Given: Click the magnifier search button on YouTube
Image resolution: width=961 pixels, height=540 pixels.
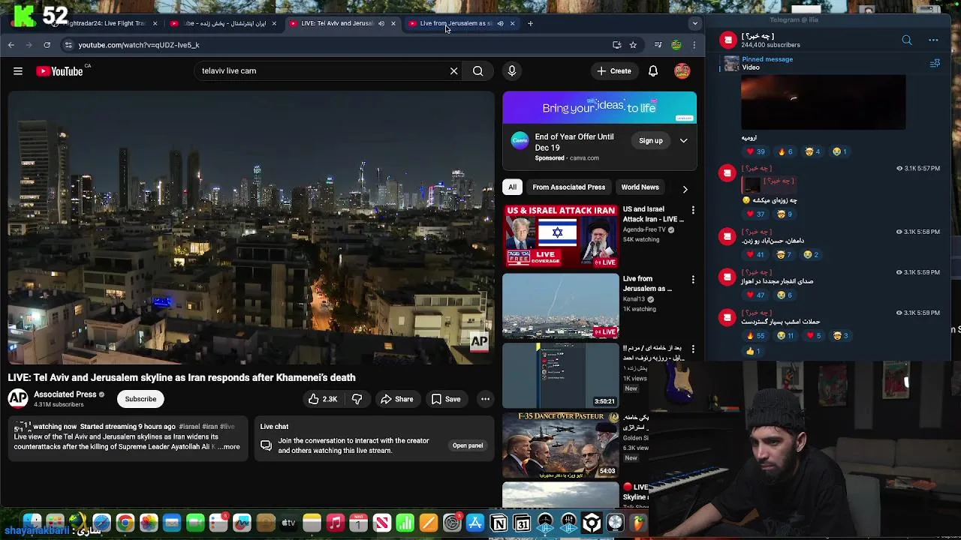Looking at the screenshot, I should (477, 71).
